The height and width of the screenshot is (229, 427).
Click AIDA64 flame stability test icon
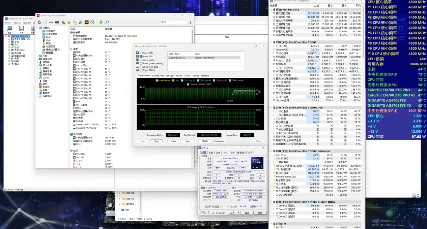coord(69,22)
